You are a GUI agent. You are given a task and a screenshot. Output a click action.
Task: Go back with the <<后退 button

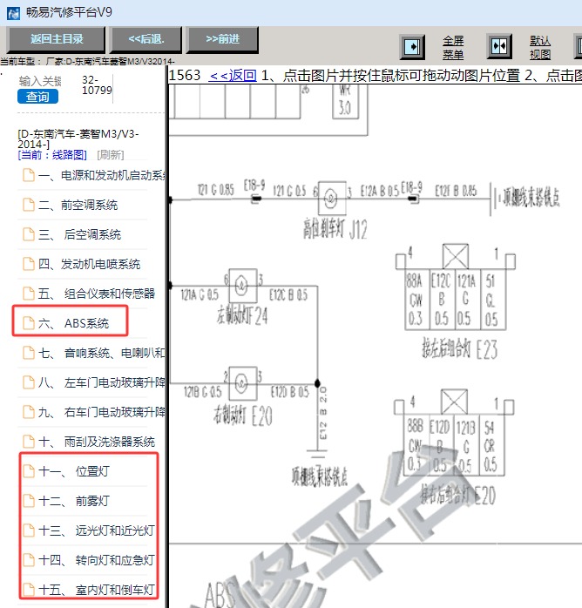tap(146, 39)
